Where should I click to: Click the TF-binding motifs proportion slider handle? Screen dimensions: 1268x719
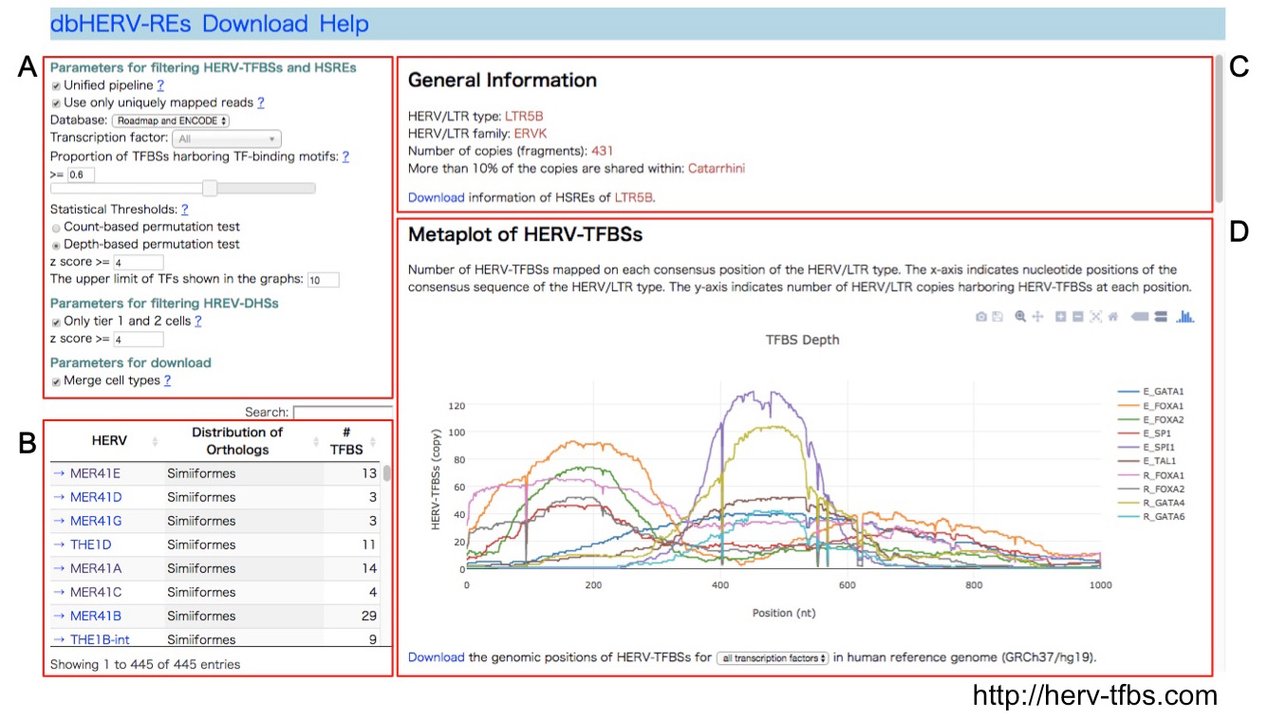(210, 189)
